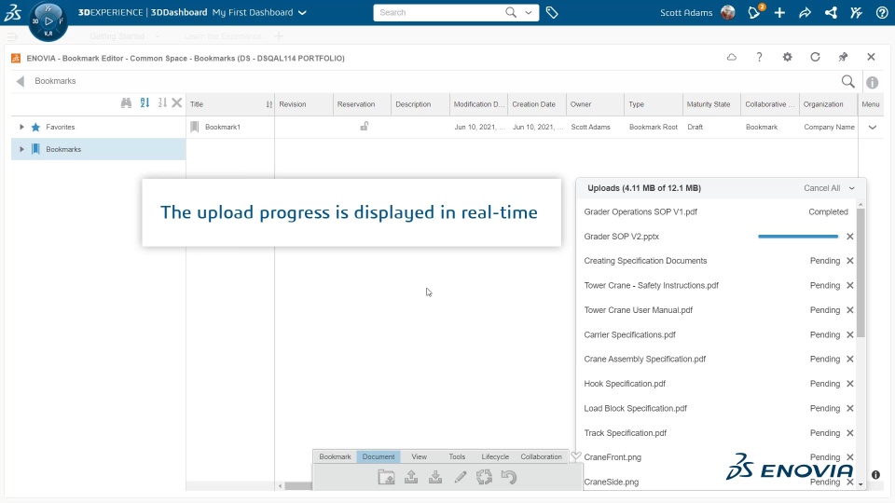Image resolution: width=895 pixels, height=503 pixels.
Task: Expand the Bookmarks tree node
Action: 21,149
